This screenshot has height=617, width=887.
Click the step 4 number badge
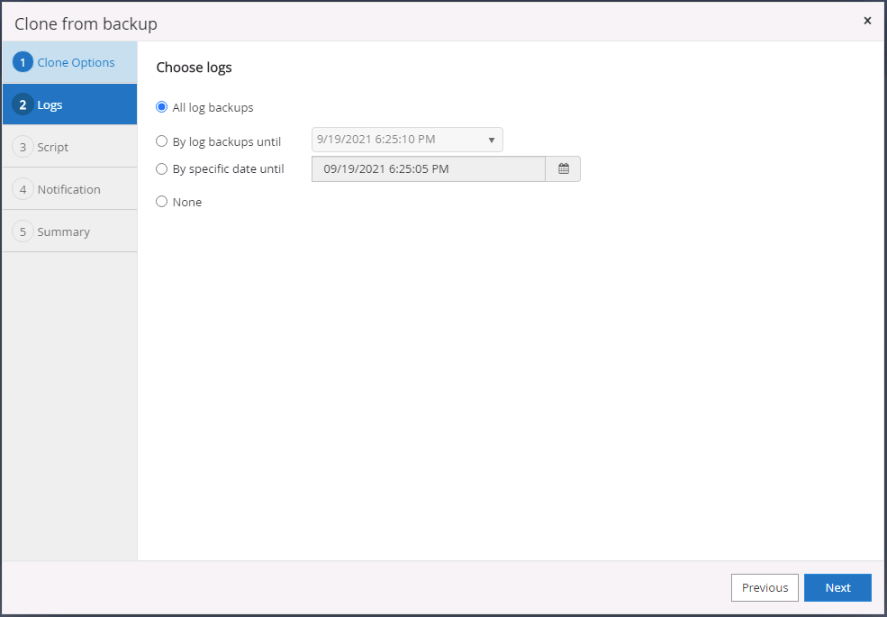[23, 190]
